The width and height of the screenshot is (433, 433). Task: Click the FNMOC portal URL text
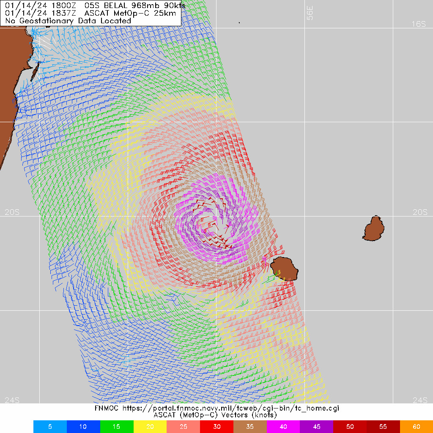231,408
